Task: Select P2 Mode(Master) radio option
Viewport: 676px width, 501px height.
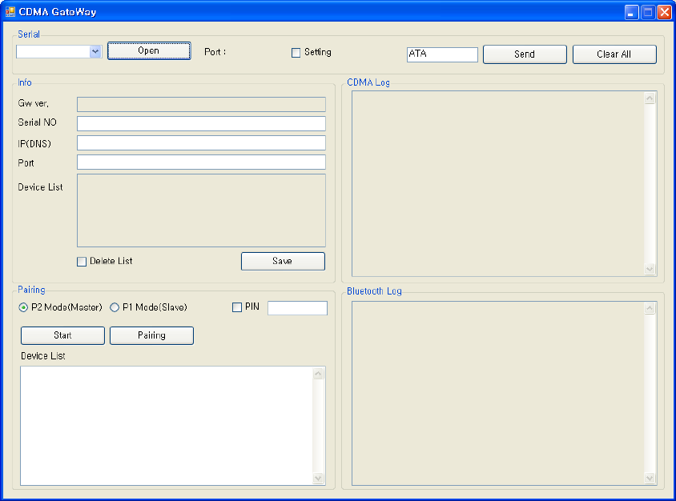Action: (x=23, y=307)
